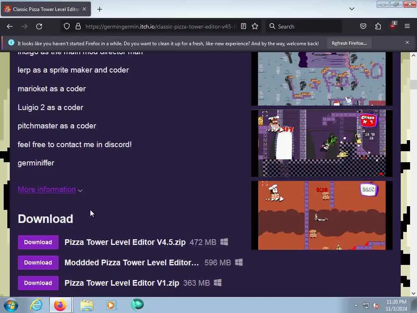Expand the More information link
This screenshot has width=417, height=313.
46,190
